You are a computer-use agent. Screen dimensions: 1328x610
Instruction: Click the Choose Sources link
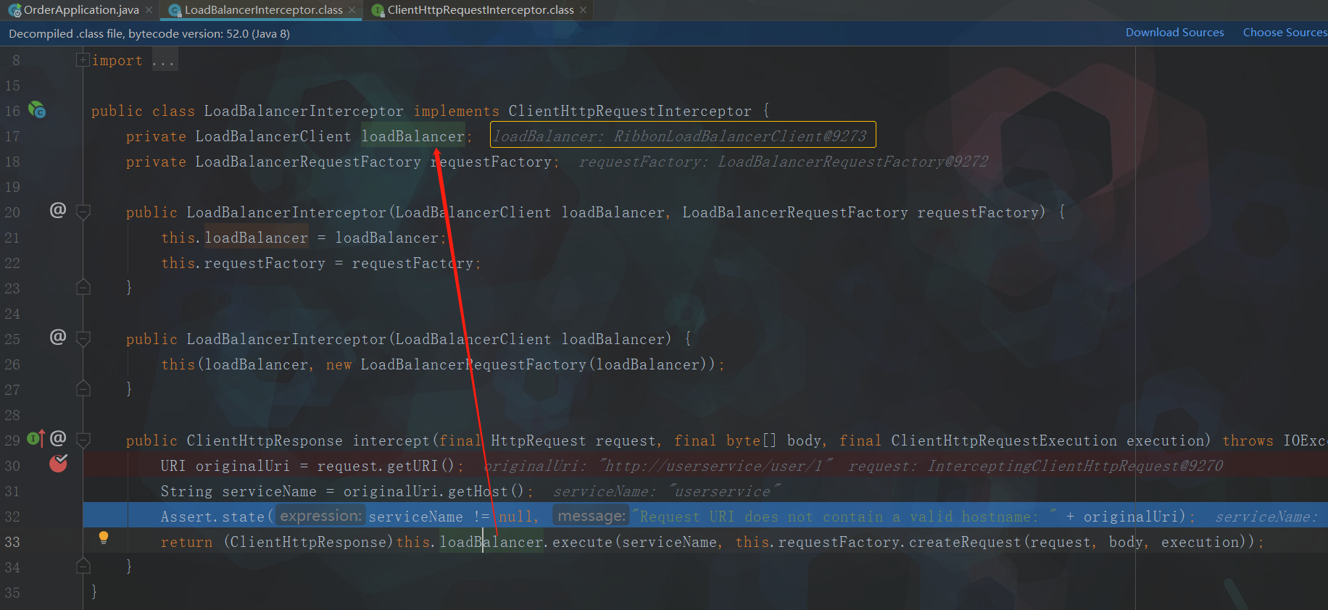click(x=1285, y=33)
